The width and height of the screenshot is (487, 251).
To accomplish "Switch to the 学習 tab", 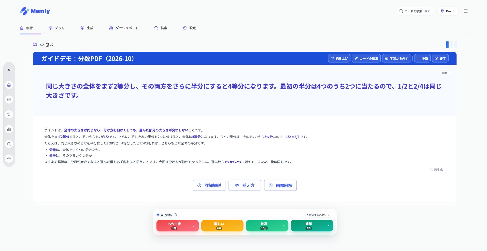I will pos(26,28).
